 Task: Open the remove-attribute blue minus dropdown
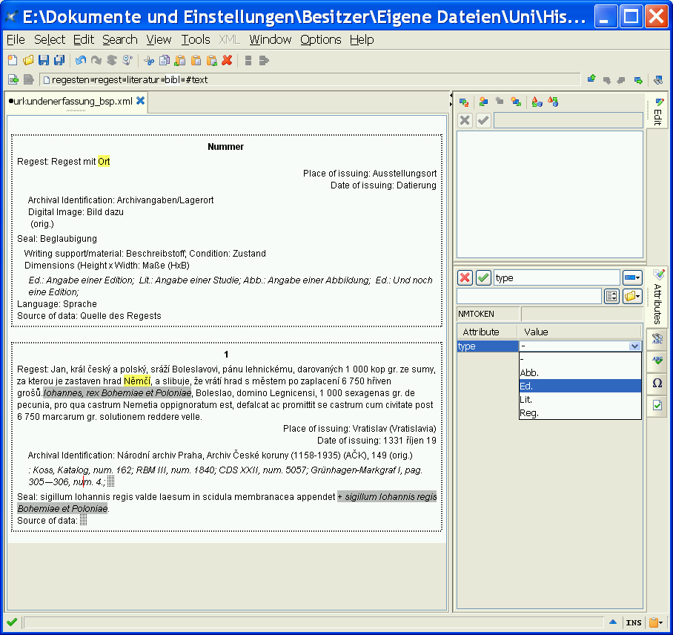coord(631,277)
